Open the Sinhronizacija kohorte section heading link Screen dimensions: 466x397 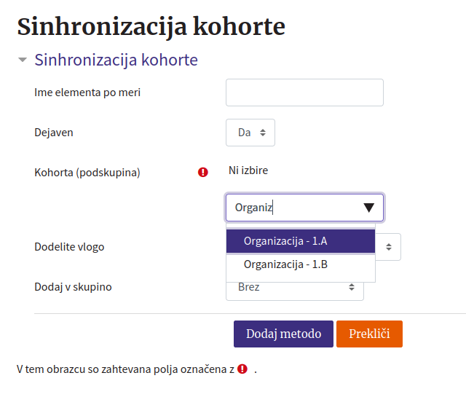click(x=116, y=60)
